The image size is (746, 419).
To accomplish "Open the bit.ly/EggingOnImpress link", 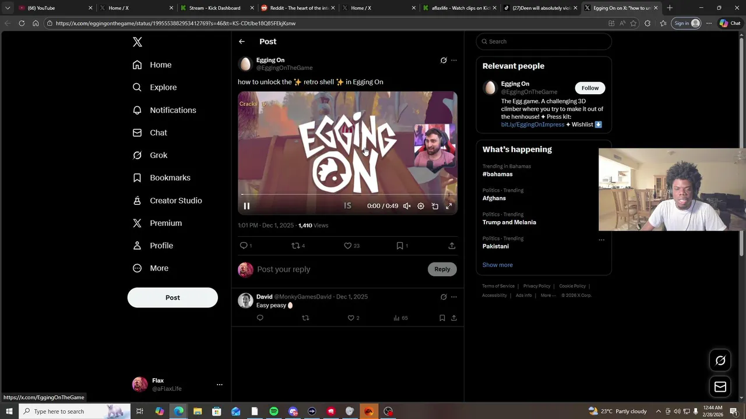I will (533, 125).
